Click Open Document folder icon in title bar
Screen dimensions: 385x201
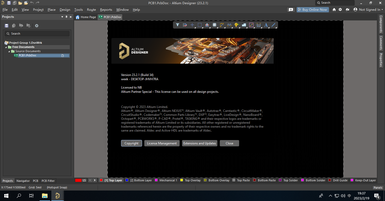(x=20, y=3)
